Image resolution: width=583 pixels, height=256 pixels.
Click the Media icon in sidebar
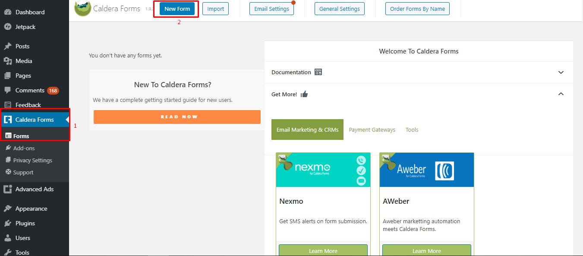tap(8, 61)
